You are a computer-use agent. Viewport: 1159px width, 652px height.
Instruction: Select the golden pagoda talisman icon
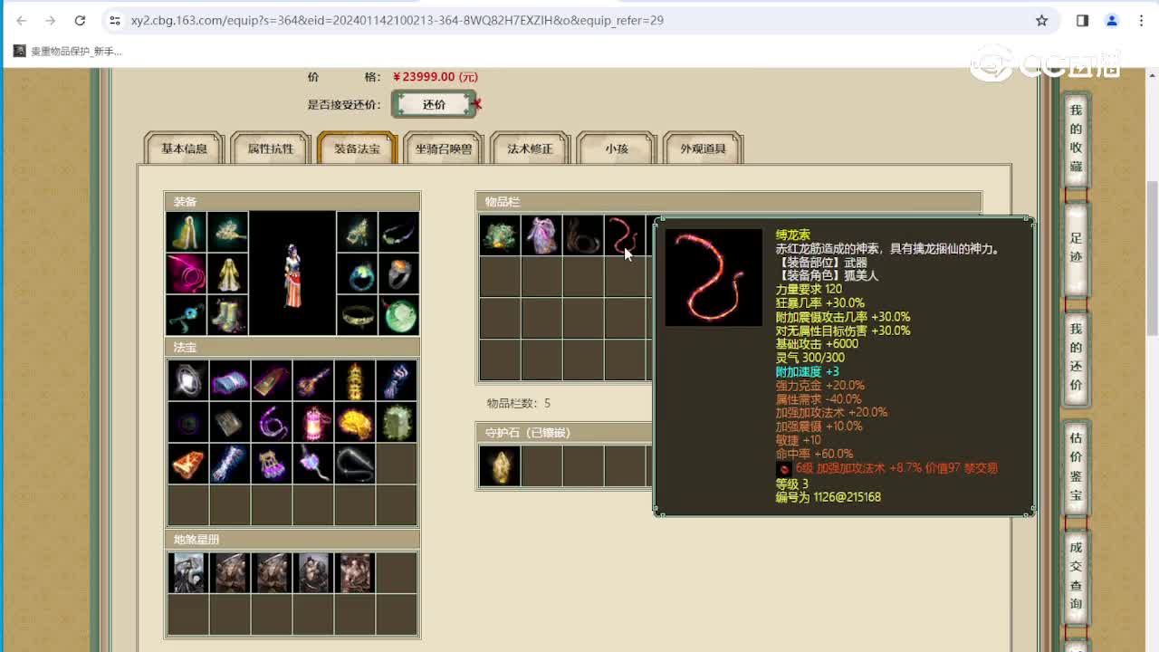point(355,380)
